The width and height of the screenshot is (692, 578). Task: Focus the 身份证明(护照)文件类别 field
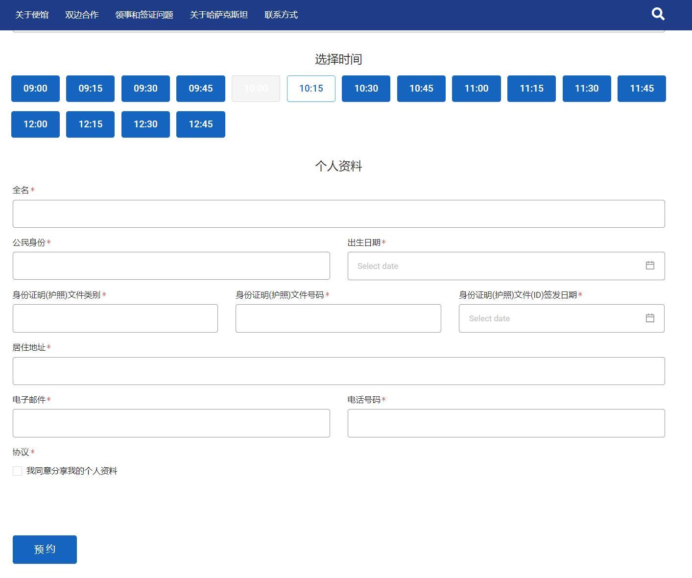tap(115, 318)
